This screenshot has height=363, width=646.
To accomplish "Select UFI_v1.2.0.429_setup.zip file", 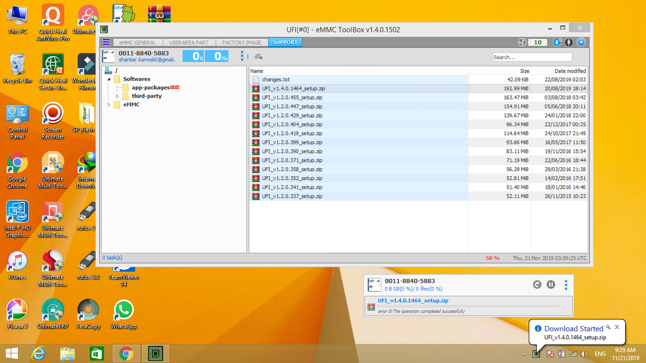I will click(418, 115).
